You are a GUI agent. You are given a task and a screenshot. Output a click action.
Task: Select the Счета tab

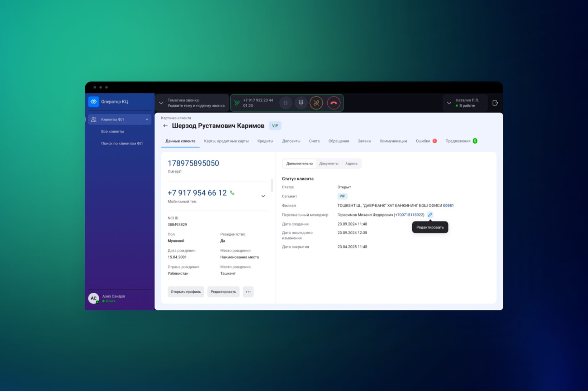pyautogui.click(x=314, y=141)
